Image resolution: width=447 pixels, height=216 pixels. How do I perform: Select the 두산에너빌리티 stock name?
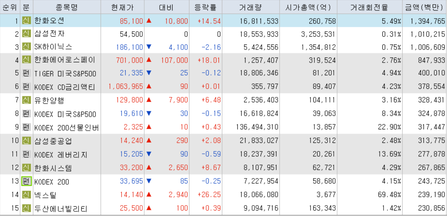coord(61,209)
